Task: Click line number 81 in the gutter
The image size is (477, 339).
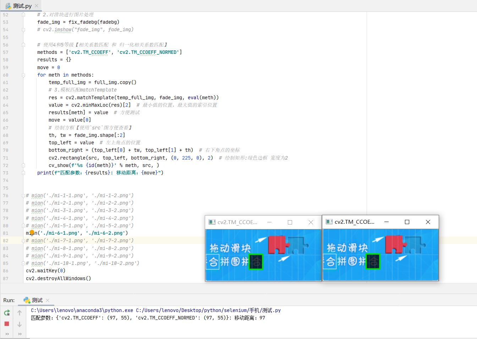Action: 5,233
